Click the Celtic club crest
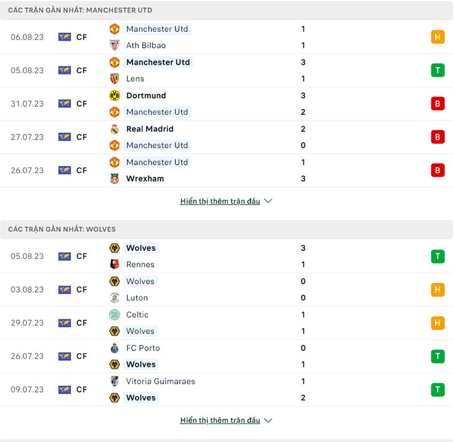The image size is (454, 442). pyautogui.click(x=115, y=315)
